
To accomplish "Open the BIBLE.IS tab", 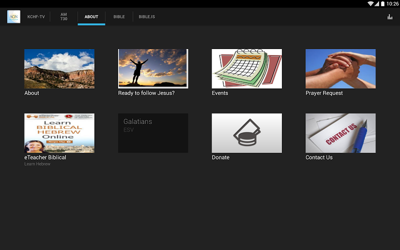I will click(x=146, y=16).
